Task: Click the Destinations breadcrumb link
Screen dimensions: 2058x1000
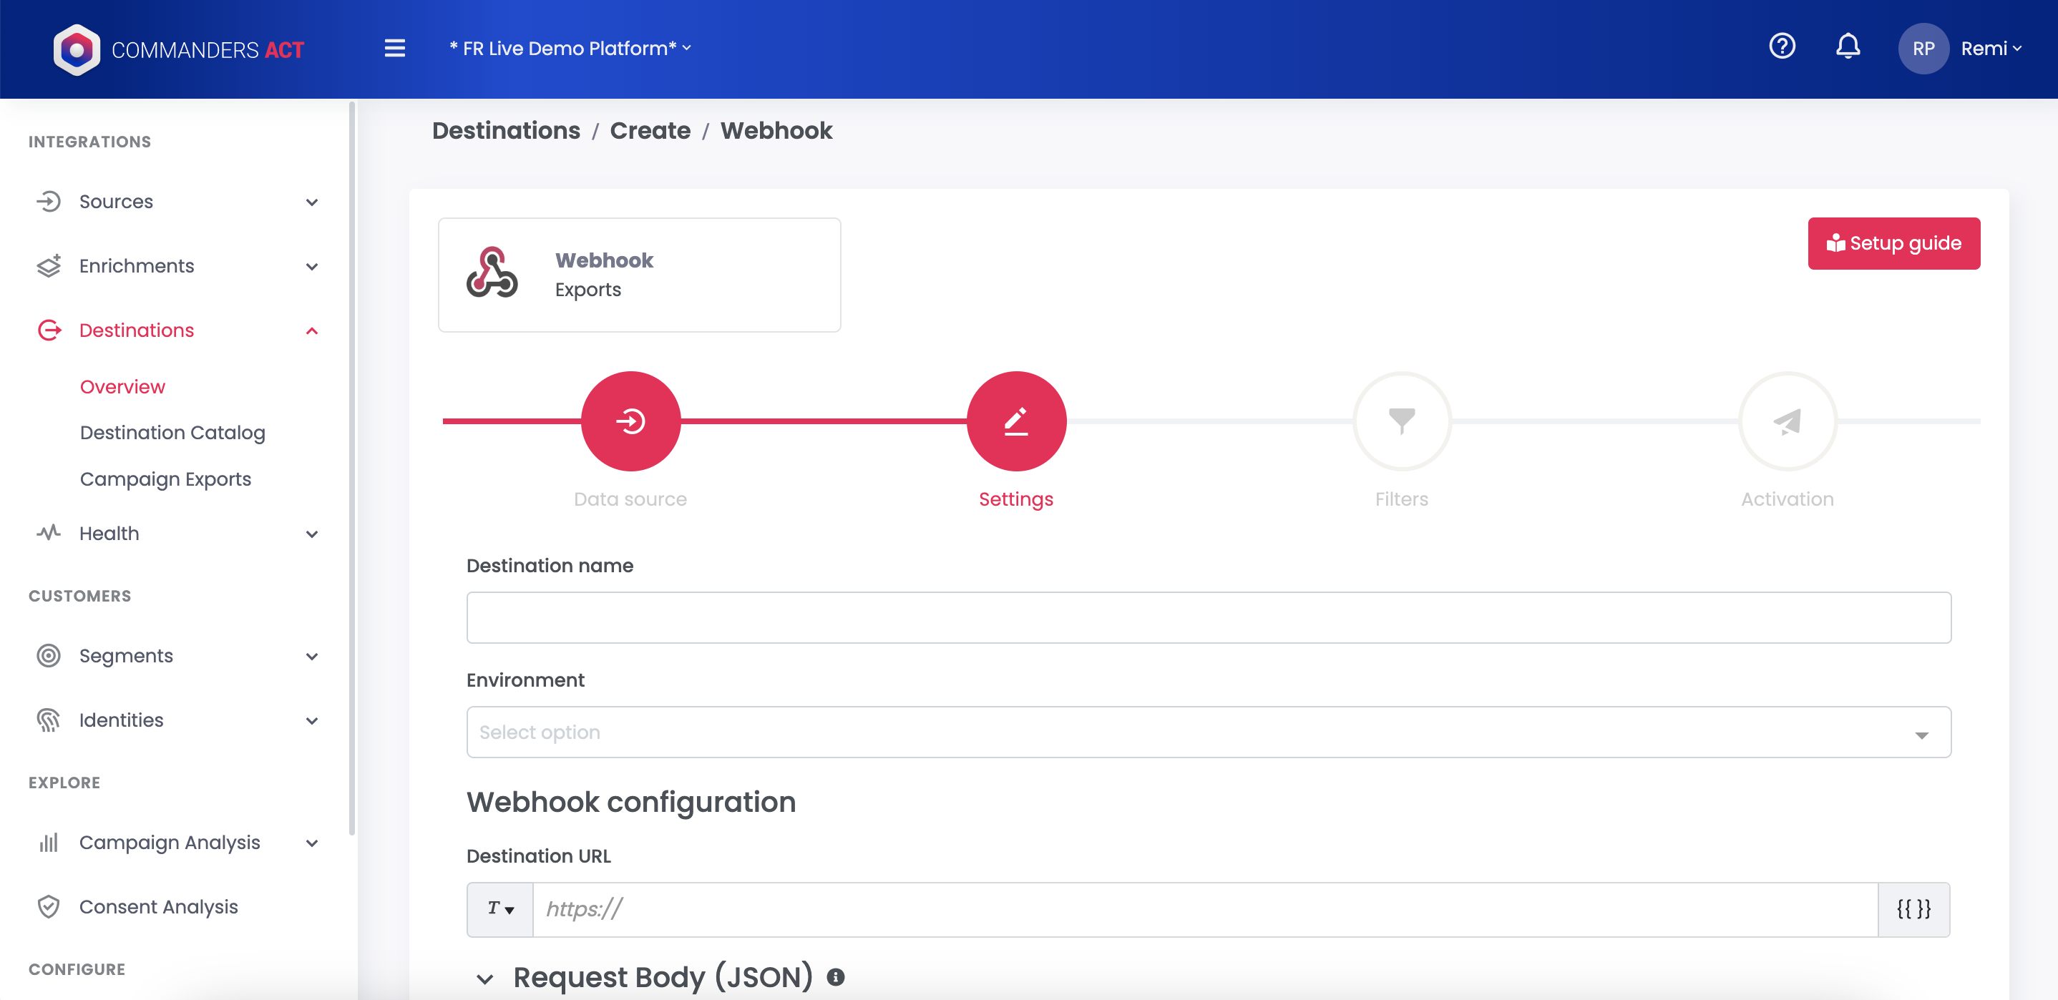Action: tap(506, 130)
